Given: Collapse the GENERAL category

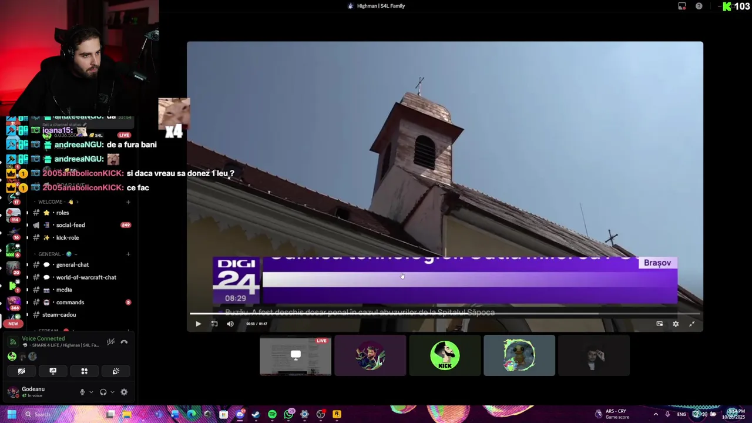Looking at the screenshot, I should pos(55,254).
